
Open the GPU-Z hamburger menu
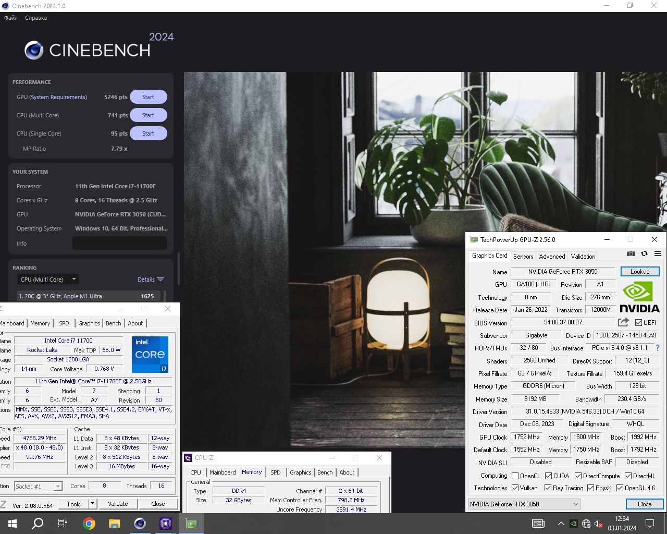point(658,253)
